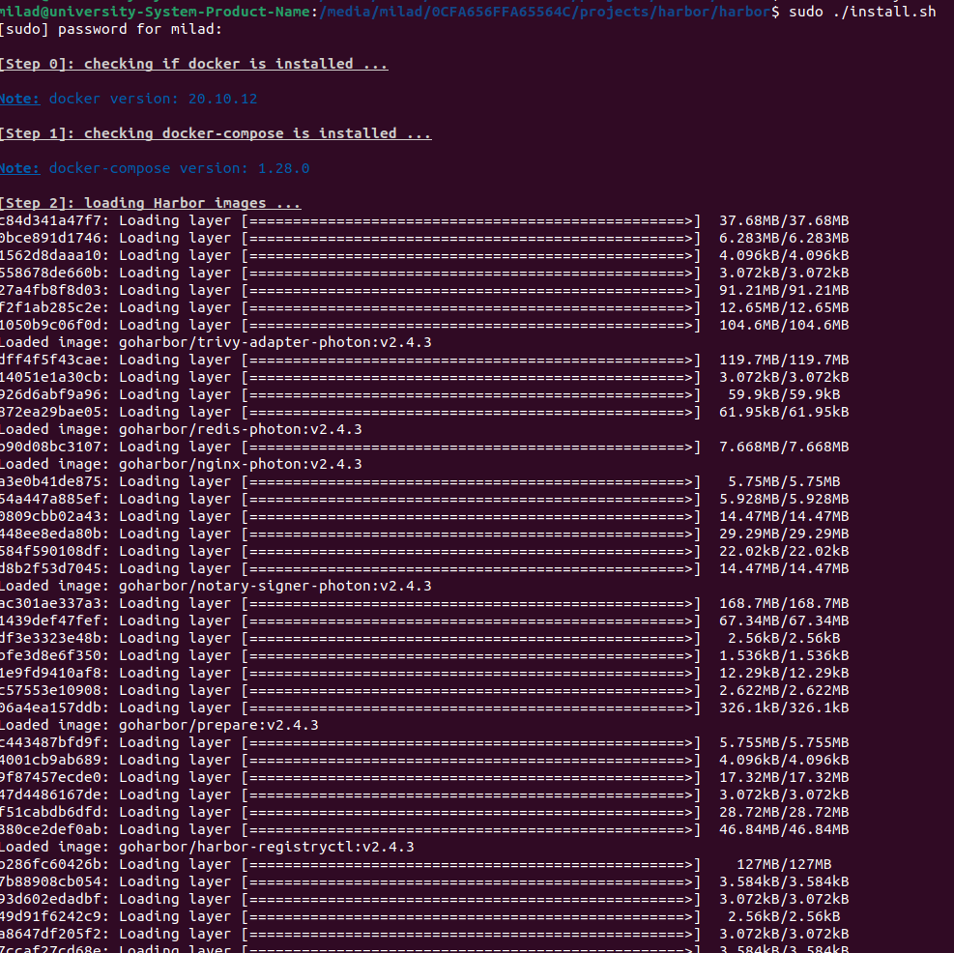954x953 pixels.
Task: Click the size value 5.755MB/5.755MB
Action: [x=784, y=742]
